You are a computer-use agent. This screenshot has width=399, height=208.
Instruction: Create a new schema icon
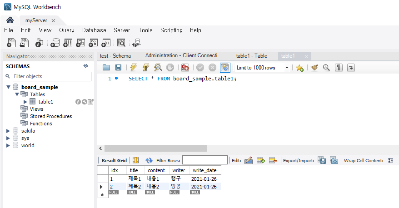55,43
